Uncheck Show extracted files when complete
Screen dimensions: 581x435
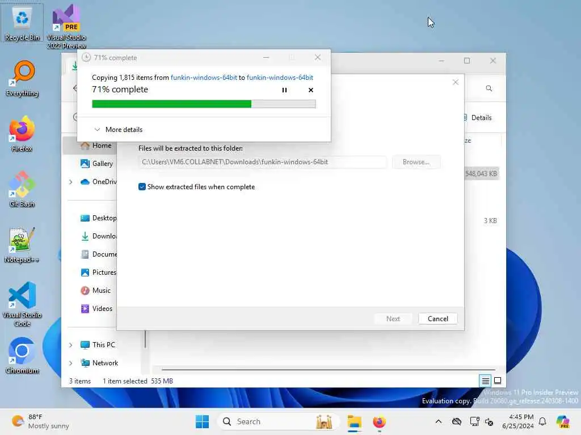[x=142, y=187]
